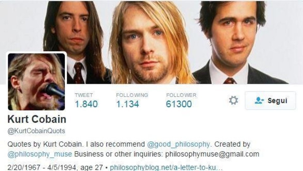Click the Segui follow button
Screen dimensions: 303x171
coord(270,101)
